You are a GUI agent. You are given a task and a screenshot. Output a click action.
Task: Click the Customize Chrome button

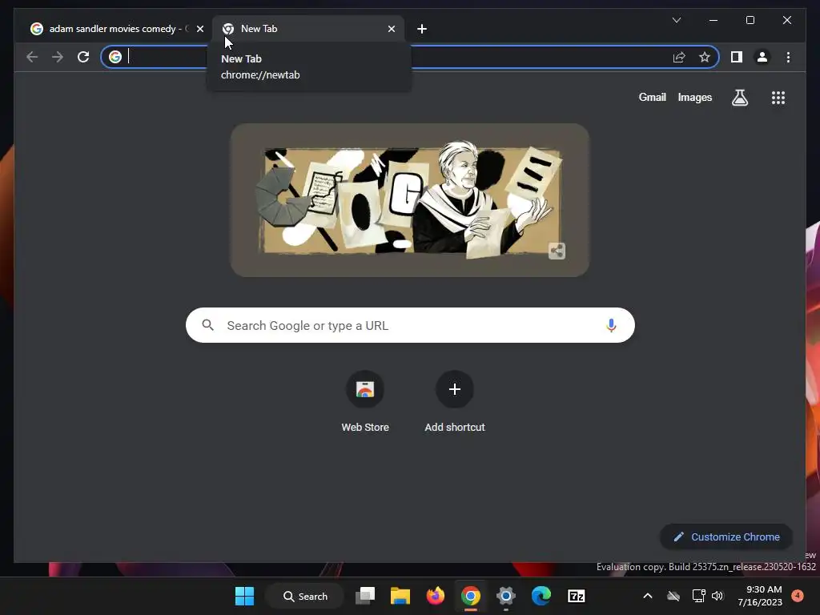point(726,537)
